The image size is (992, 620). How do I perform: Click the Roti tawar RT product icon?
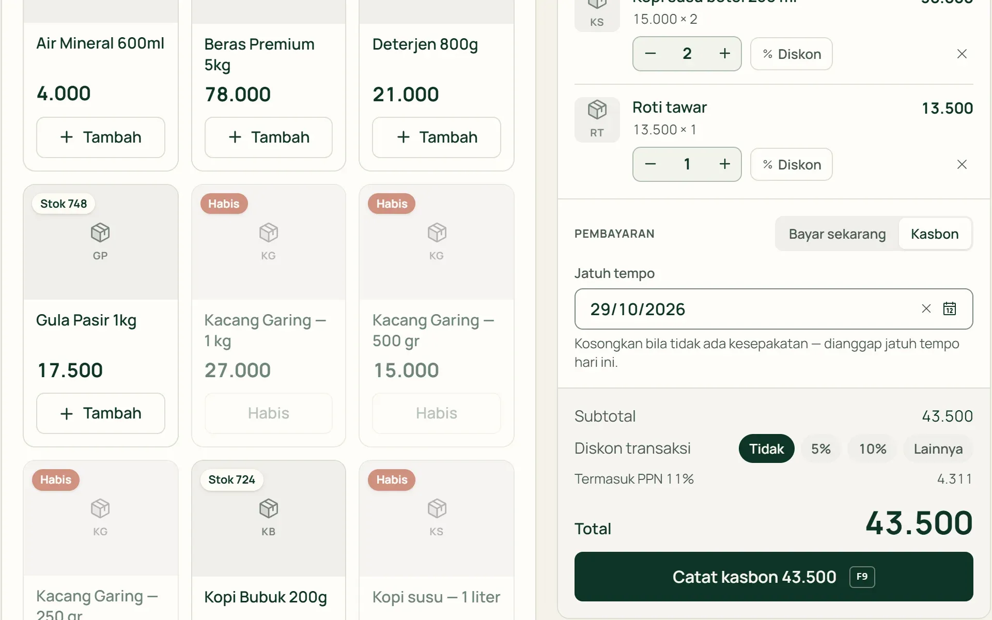point(597,119)
